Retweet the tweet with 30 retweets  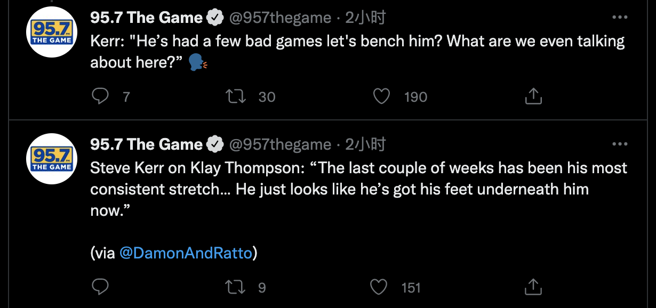(x=235, y=96)
